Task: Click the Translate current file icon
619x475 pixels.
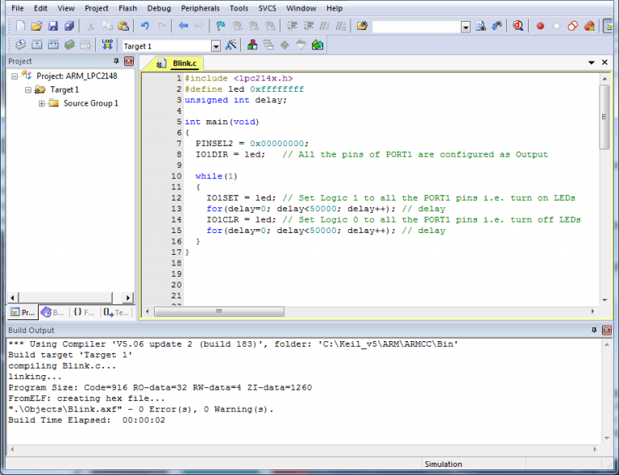Action: [21, 45]
